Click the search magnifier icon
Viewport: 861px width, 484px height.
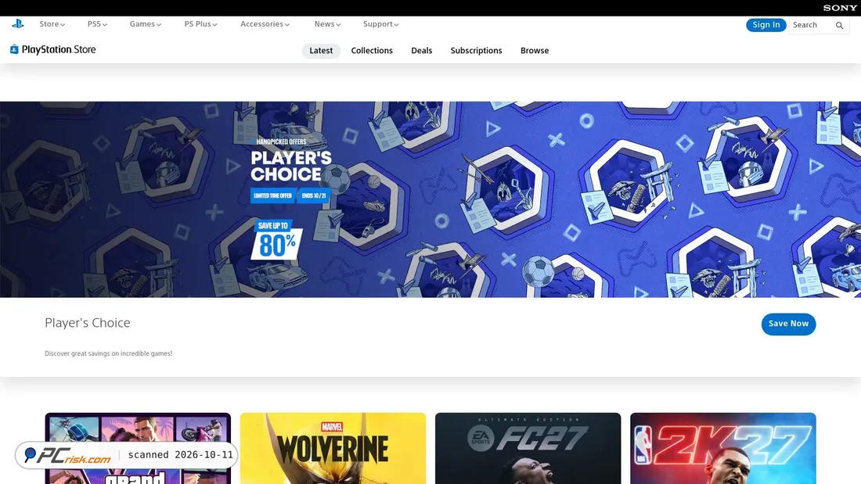839,25
